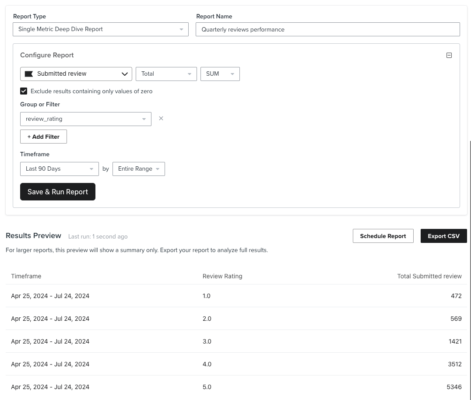Image resolution: width=471 pixels, height=400 pixels.
Task: Remove the review_rating filter using the X icon
Action: [x=161, y=118]
